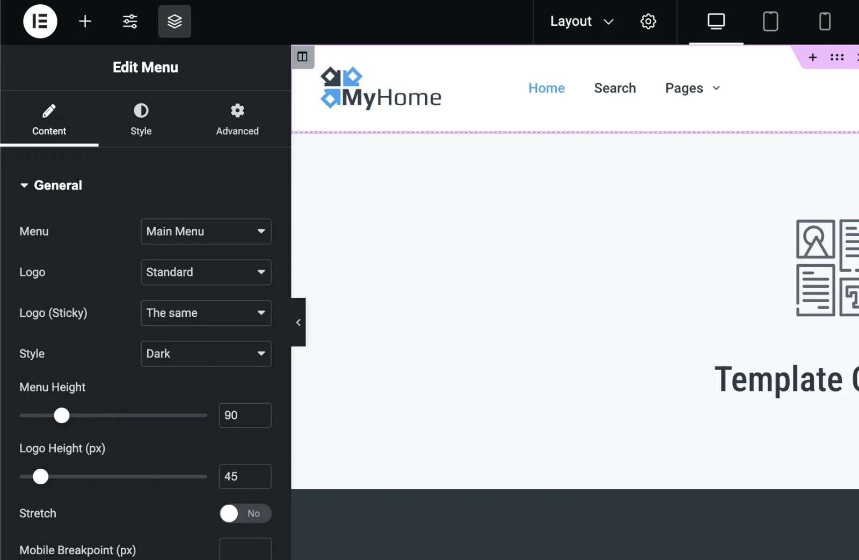The width and height of the screenshot is (859, 560).
Task: Click the Edit Menu panel title
Action: (145, 67)
